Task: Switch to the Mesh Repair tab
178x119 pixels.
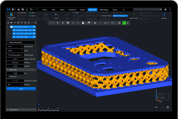Action: pos(104,10)
